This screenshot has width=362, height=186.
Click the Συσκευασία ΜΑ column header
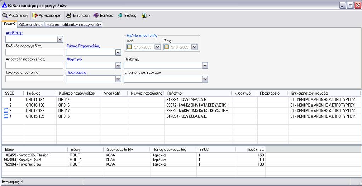point(127,150)
